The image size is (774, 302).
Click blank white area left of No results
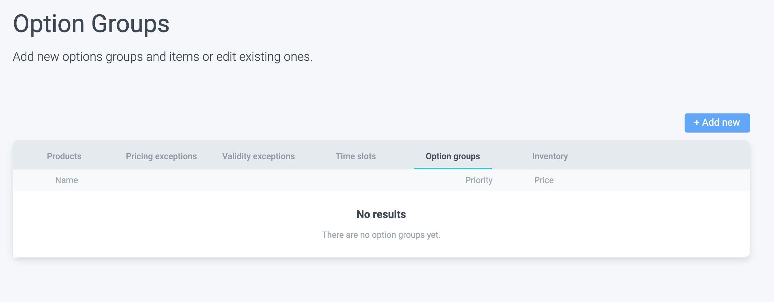click(171, 222)
